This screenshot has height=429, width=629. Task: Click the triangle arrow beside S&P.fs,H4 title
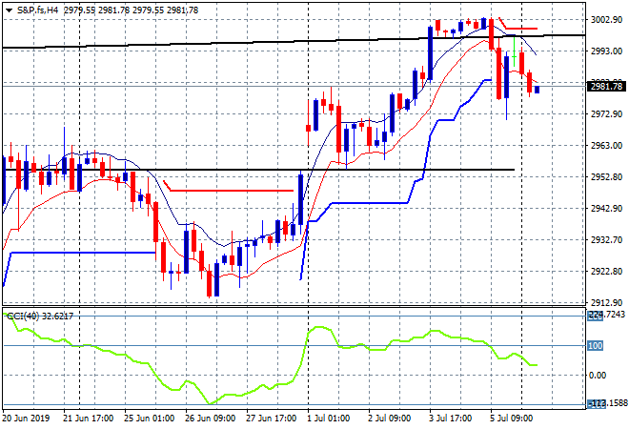[x=9, y=10]
